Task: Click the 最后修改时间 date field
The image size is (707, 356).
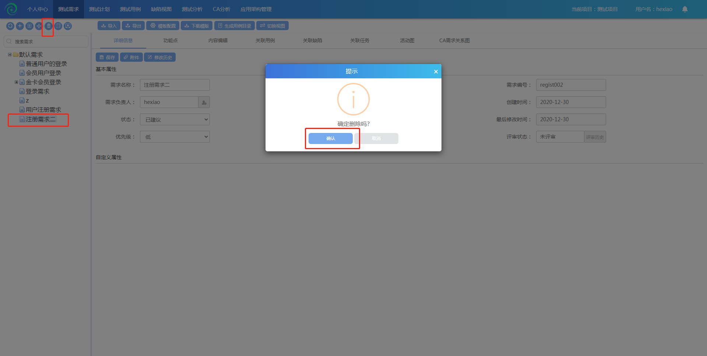Action: pyautogui.click(x=571, y=119)
